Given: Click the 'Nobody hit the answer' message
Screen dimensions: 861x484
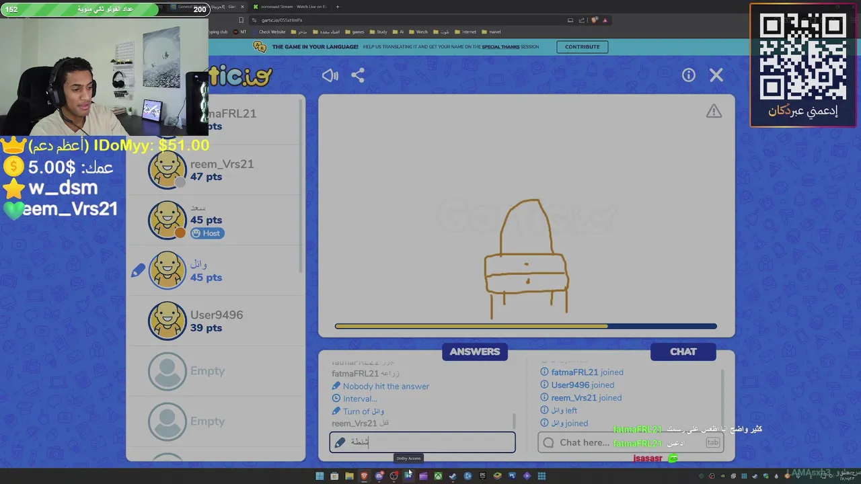Looking at the screenshot, I should coord(385,386).
